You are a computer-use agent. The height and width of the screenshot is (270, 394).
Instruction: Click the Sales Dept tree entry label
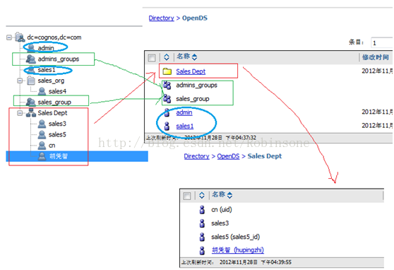pos(52,113)
